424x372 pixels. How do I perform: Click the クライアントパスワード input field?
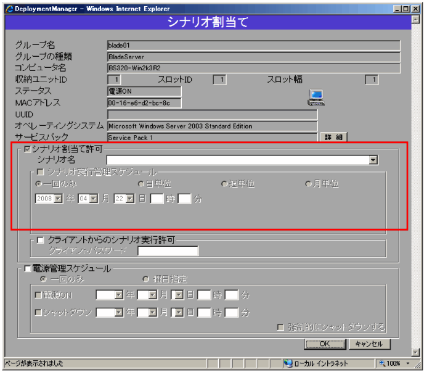tap(168, 251)
